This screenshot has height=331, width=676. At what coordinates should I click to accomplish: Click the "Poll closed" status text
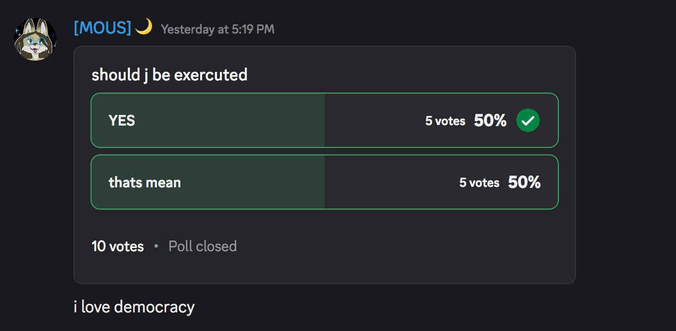coord(202,246)
